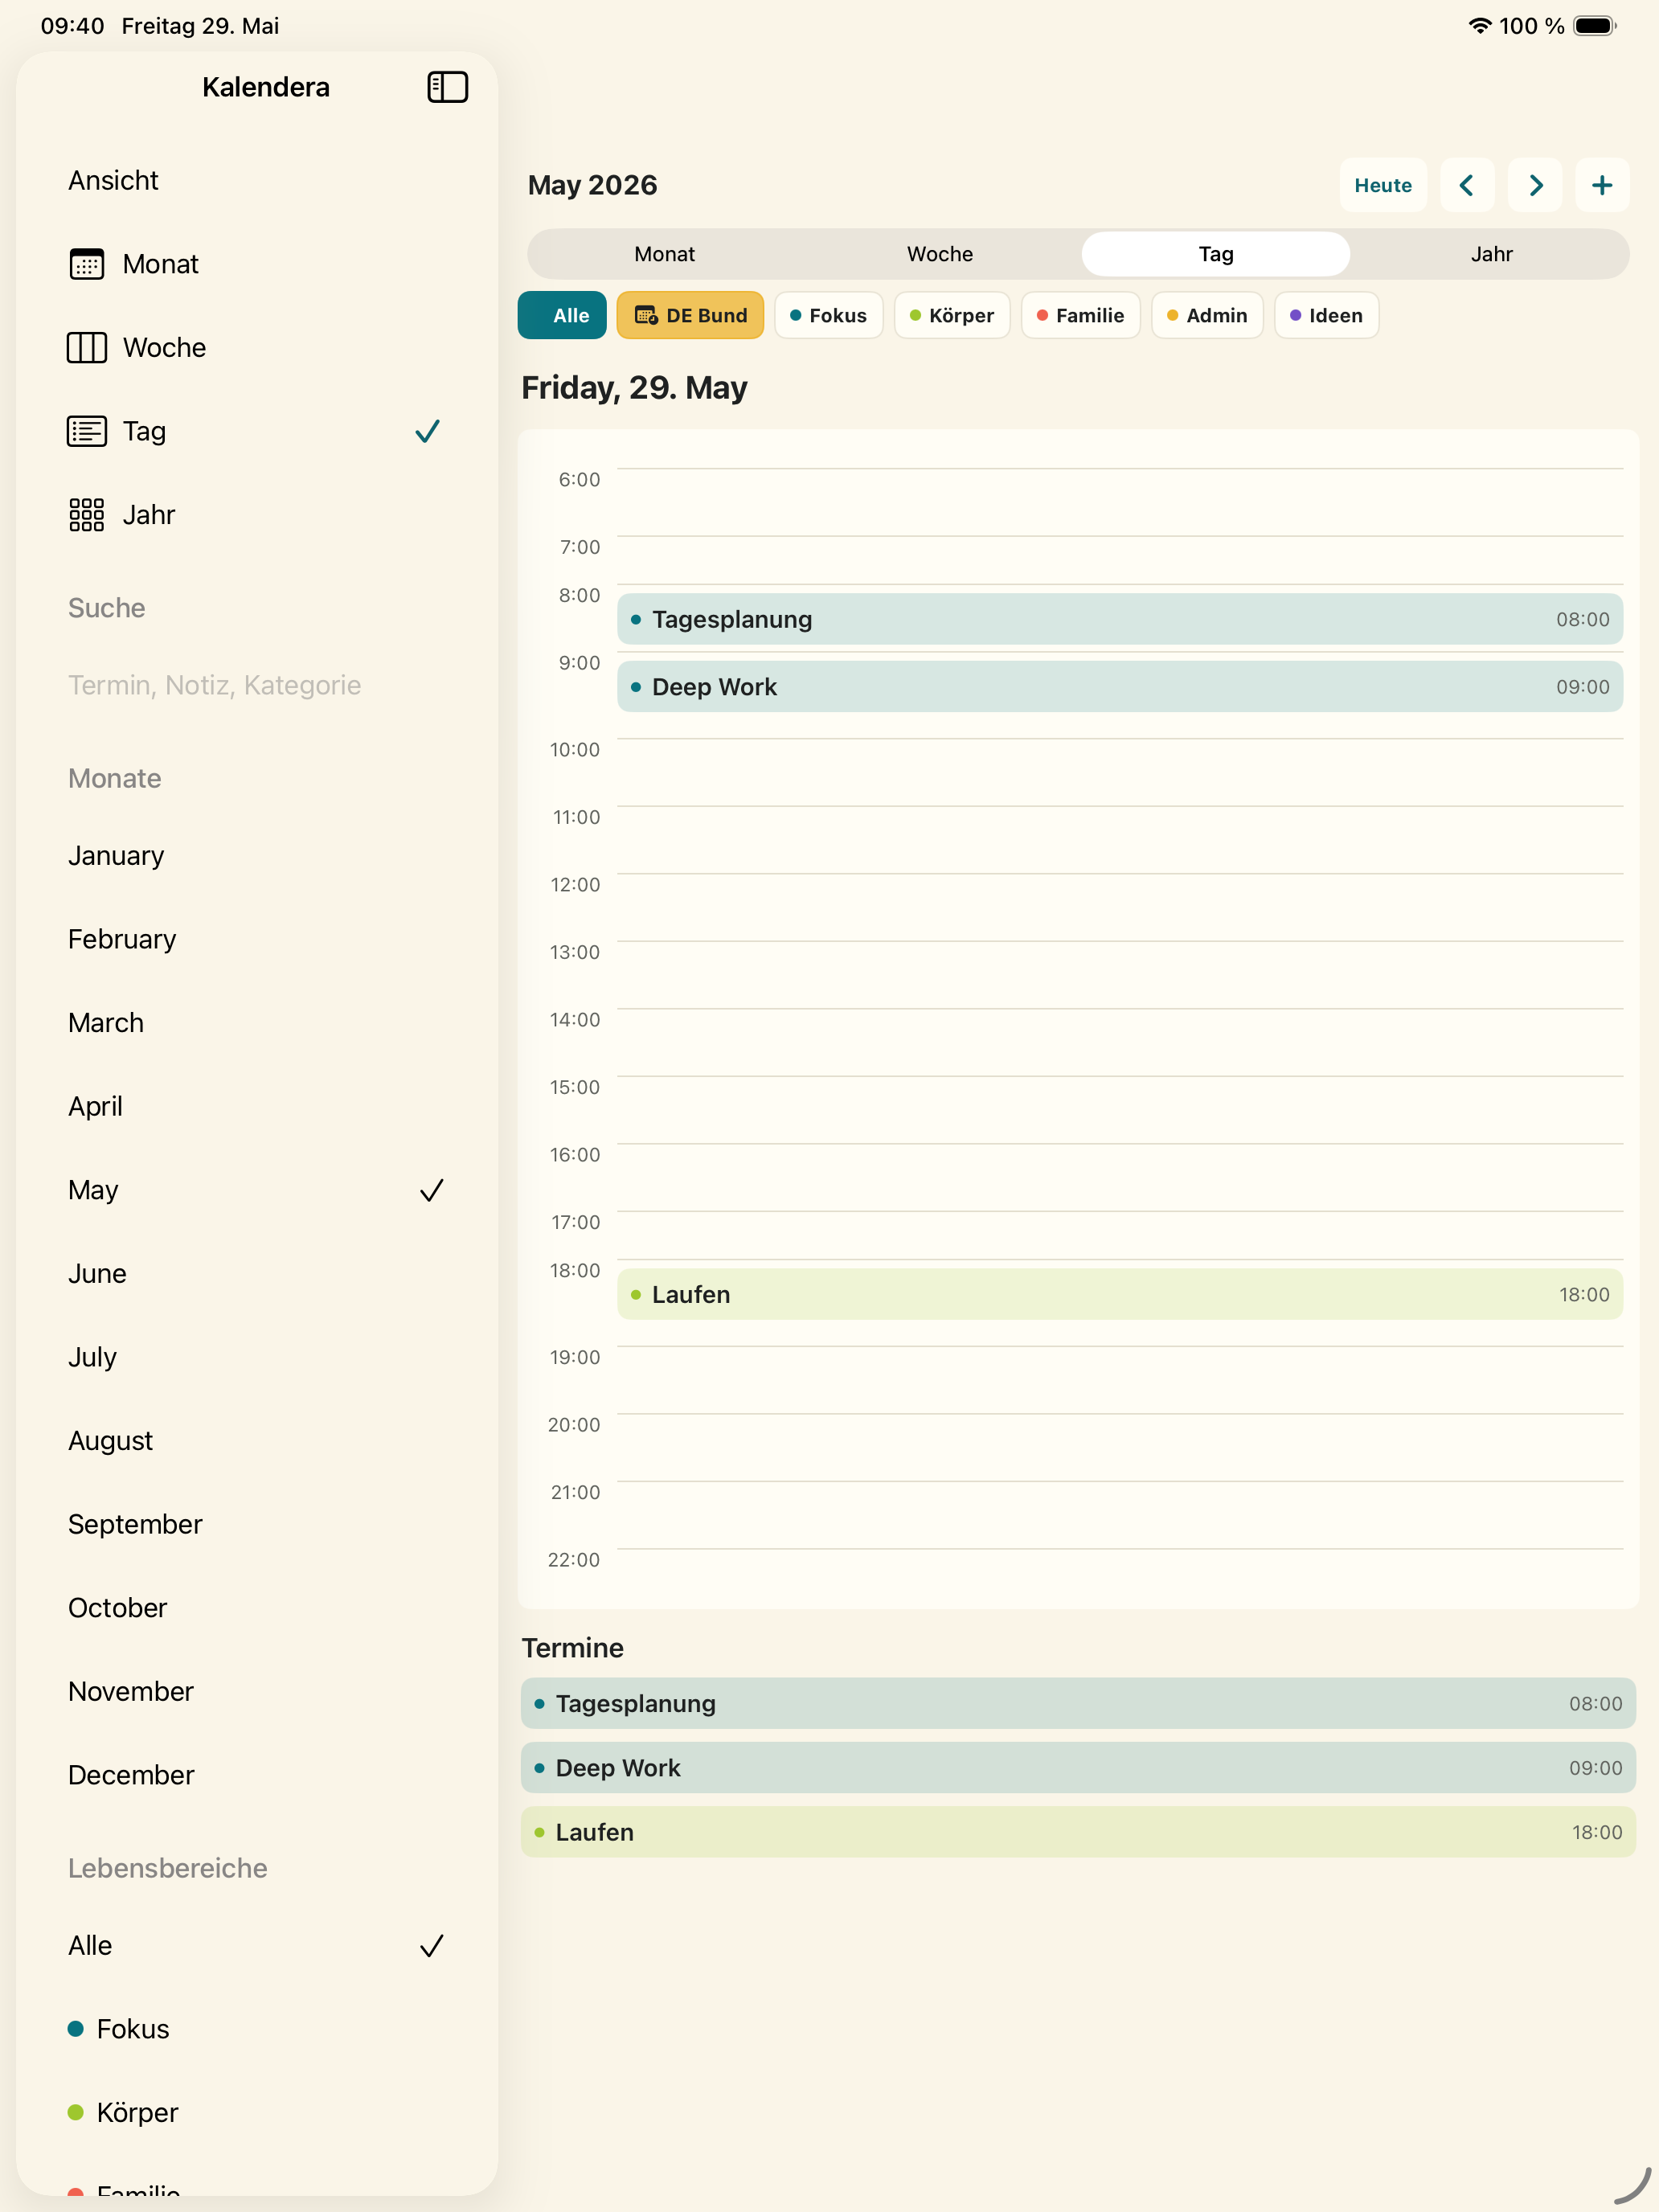Tap the 09:40 clock in status bar

pos(72,26)
